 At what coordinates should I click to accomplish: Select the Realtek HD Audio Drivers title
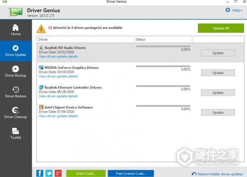tap(65, 48)
